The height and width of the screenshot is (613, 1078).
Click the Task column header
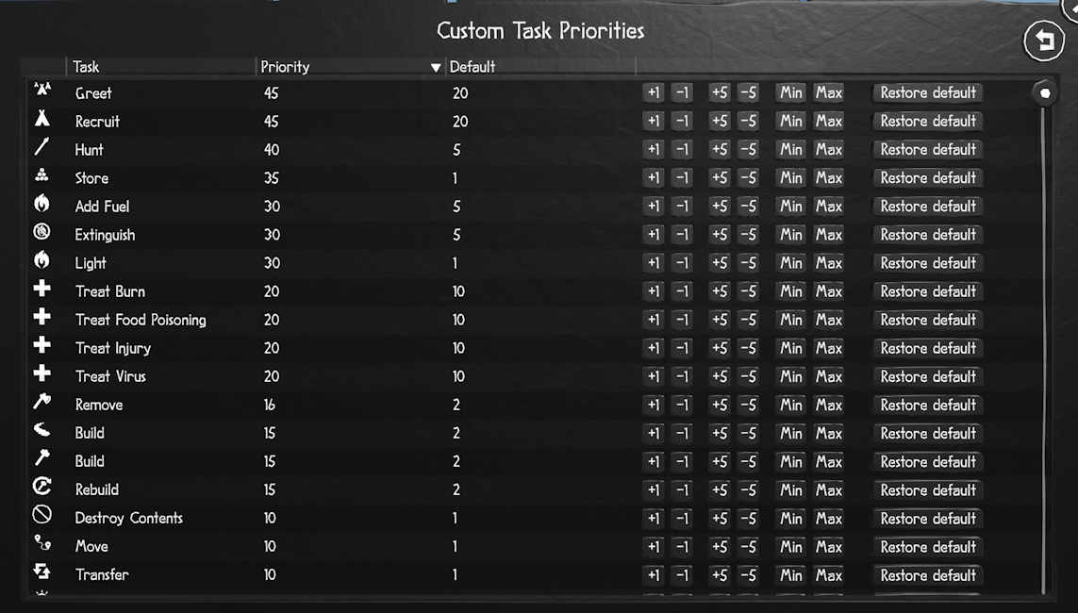tap(86, 67)
